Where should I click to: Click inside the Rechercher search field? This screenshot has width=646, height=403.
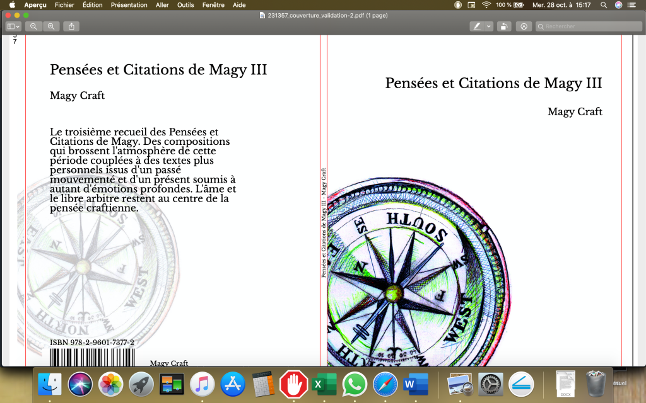[588, 26]
